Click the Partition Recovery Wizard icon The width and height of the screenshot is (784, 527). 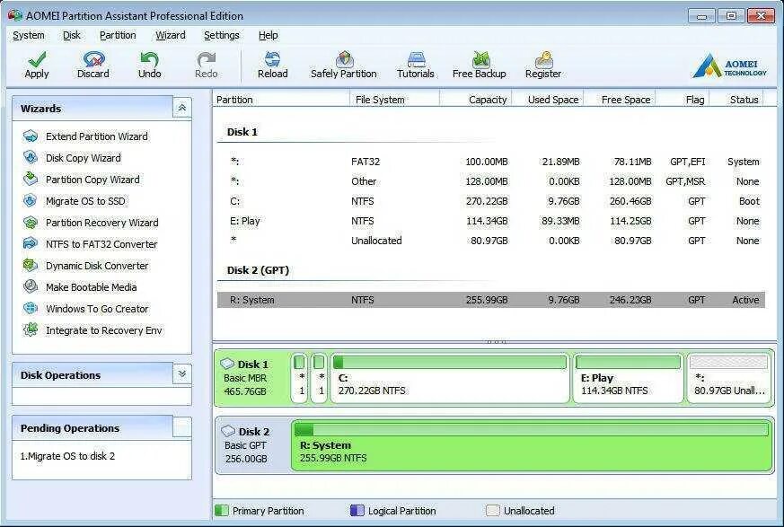[x=31, y=222]
